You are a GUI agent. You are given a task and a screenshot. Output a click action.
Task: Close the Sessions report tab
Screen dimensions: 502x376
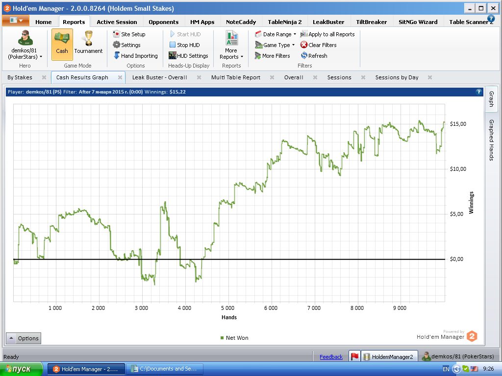(x=363, y=77)
